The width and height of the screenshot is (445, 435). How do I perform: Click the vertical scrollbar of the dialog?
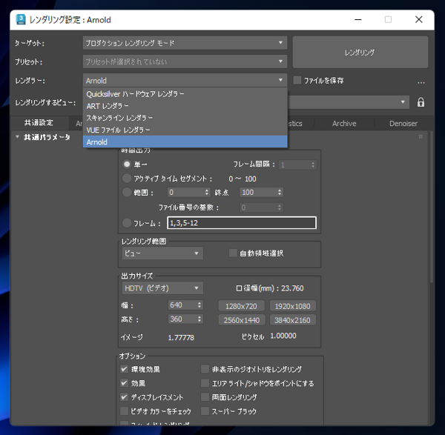pyautogui.click(x=432, y=207)
